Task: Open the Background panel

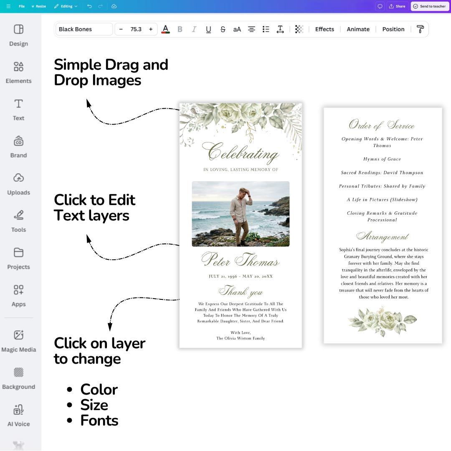Action: pyautogui.click(x=18, y=378)
